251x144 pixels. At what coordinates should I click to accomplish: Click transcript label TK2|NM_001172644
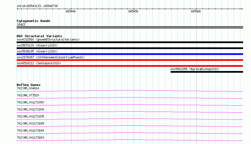(x=30, y=130)
